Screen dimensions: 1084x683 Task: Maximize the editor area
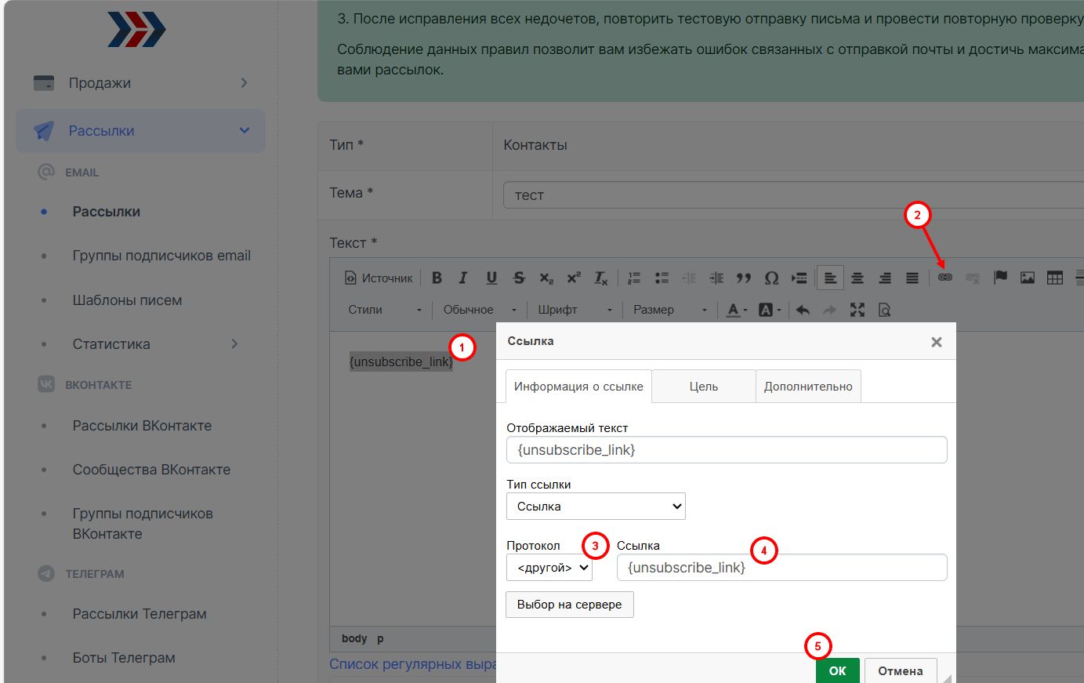857,310
